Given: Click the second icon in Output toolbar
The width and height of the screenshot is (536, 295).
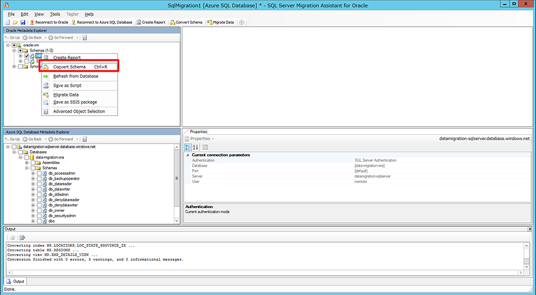Looking at the screenshot, I should [22, 238].
